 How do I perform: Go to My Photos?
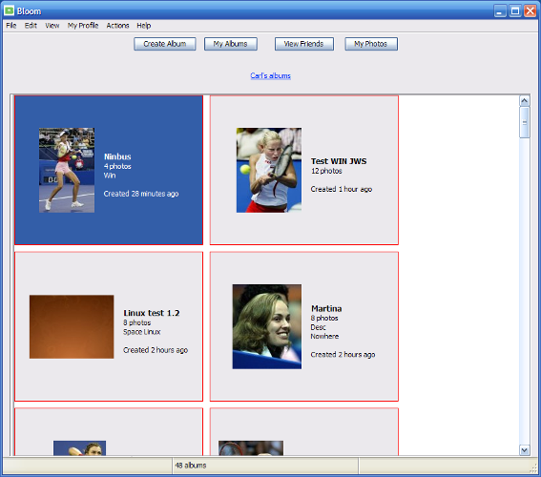click(x=371, y=44)
